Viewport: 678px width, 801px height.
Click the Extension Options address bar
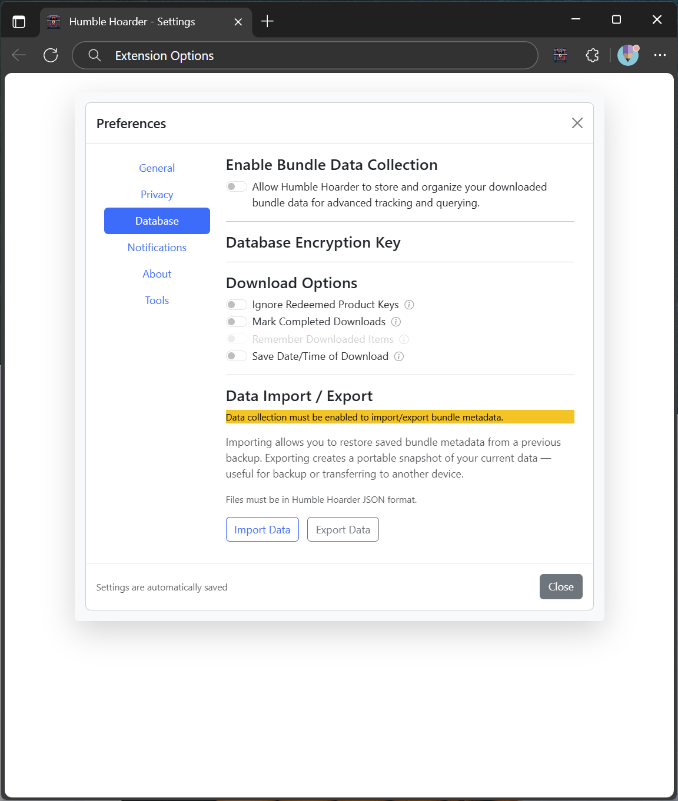coord(305,55)
